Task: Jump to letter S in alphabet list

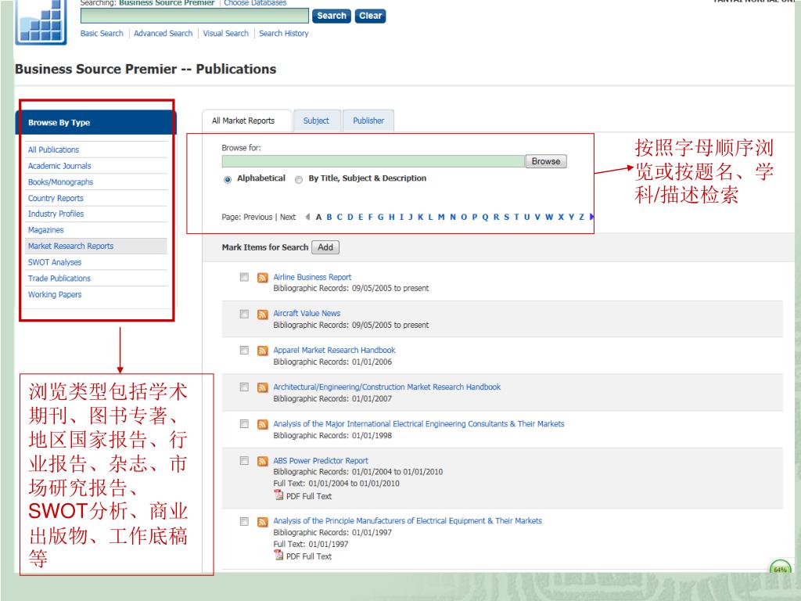Action: 506,218
